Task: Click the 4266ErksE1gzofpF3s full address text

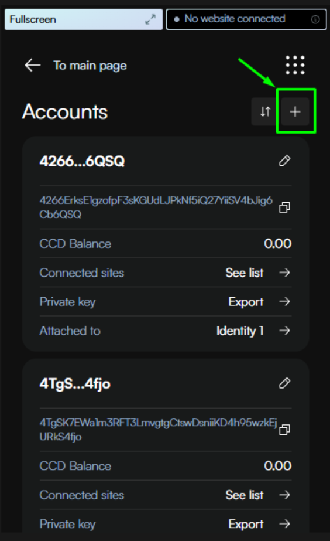Action: coord(156,207)
